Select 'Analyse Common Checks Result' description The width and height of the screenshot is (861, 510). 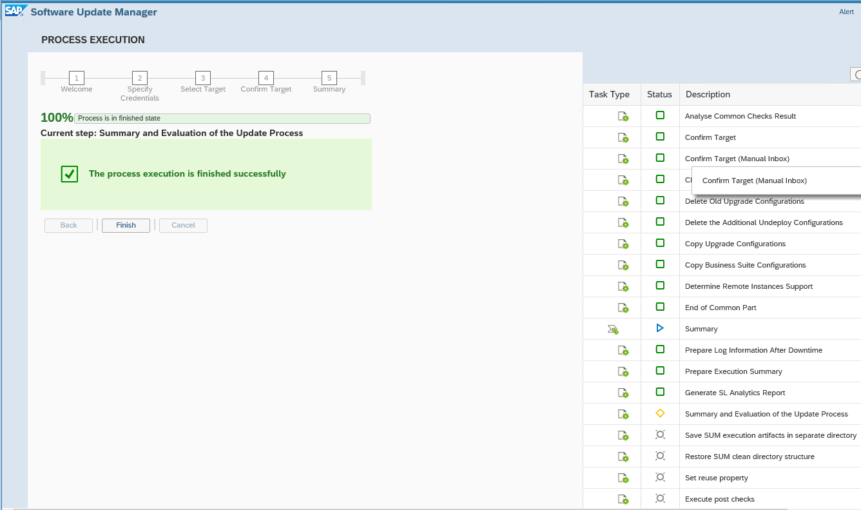tap(740, 117)
